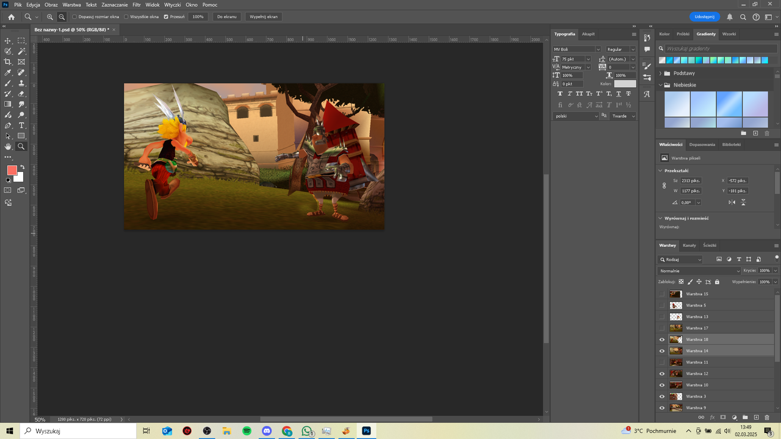Show Warstwa 11 layer
Viewport: 781px width, 439px height.
662,362
